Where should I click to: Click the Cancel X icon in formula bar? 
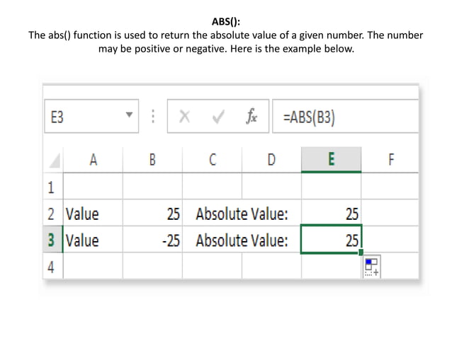[x=184, y=117]
